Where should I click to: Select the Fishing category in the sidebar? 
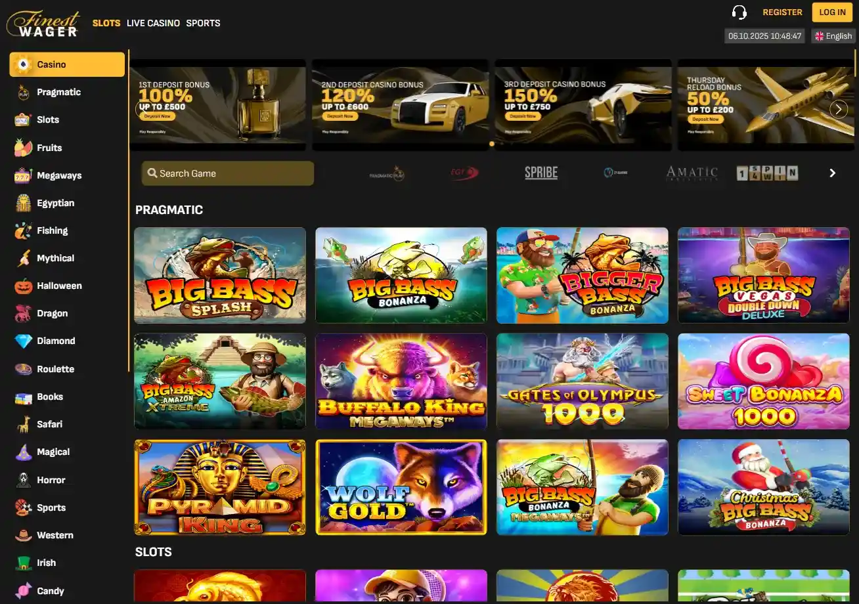[53, 230]
